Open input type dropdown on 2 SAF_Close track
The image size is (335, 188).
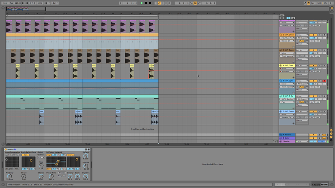(x=301, y=35)
